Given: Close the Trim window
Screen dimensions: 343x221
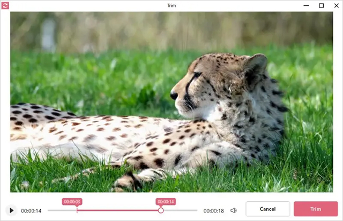Looking at the screenshot, I should [x=337, y=5].
